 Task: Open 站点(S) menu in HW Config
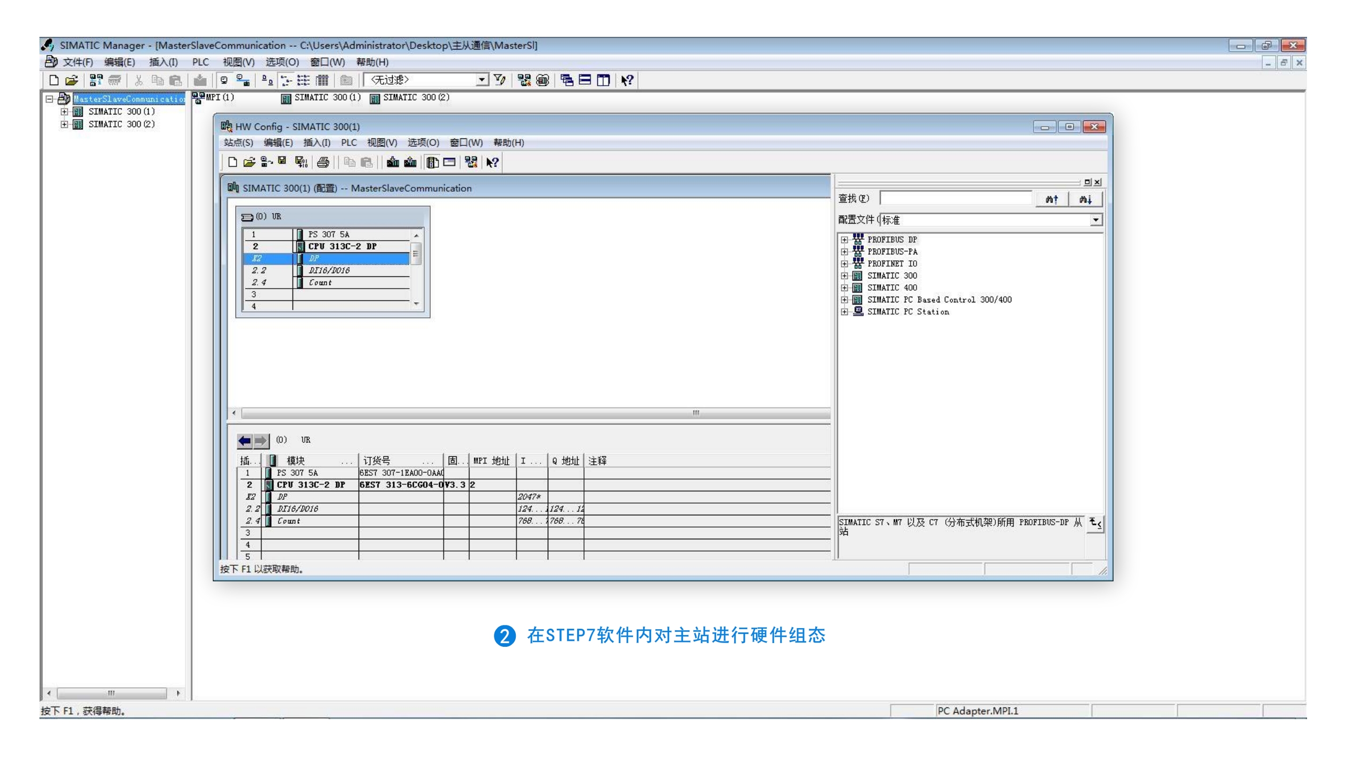point(238,143)
